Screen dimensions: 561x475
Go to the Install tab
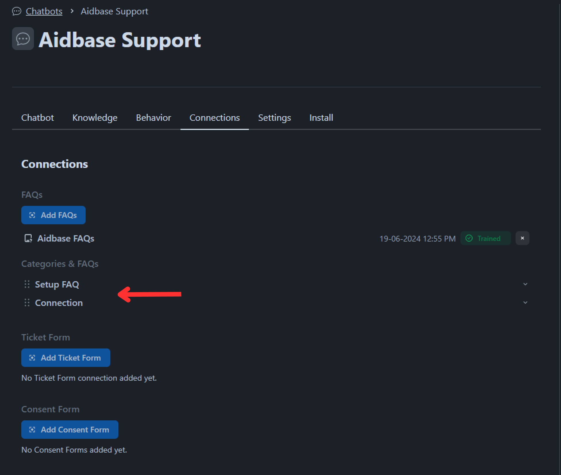coord(321,118)
